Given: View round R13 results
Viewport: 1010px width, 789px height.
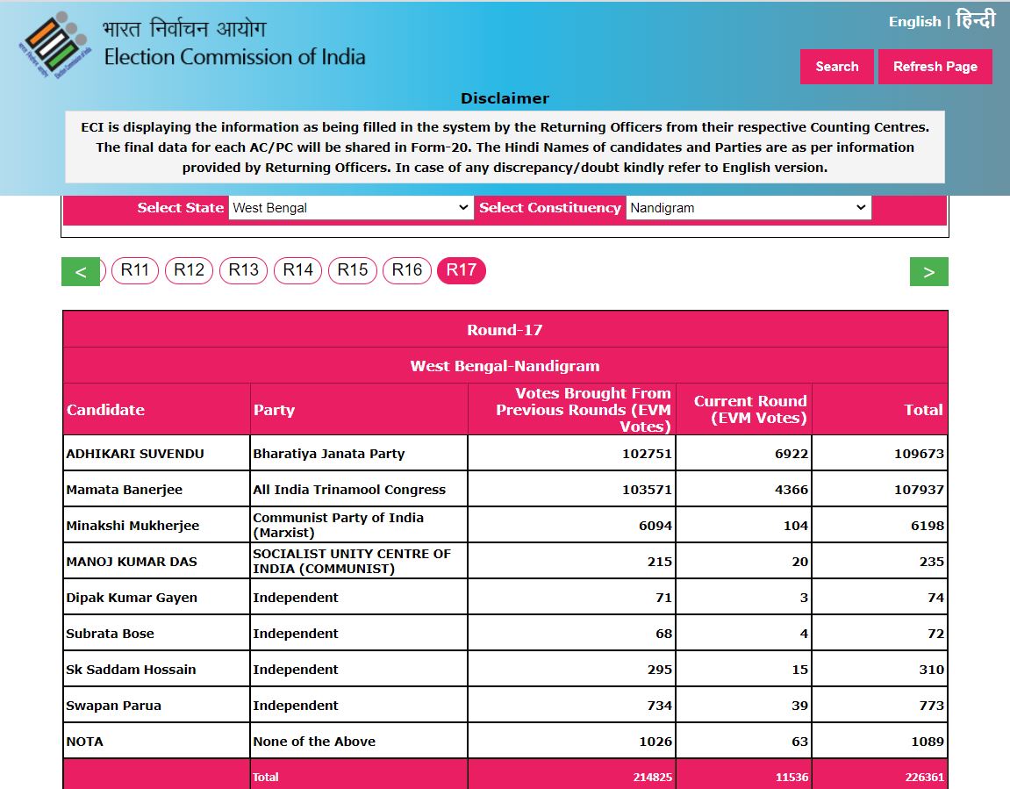Looking at the screenshot, I should click(x=243, y=270).
